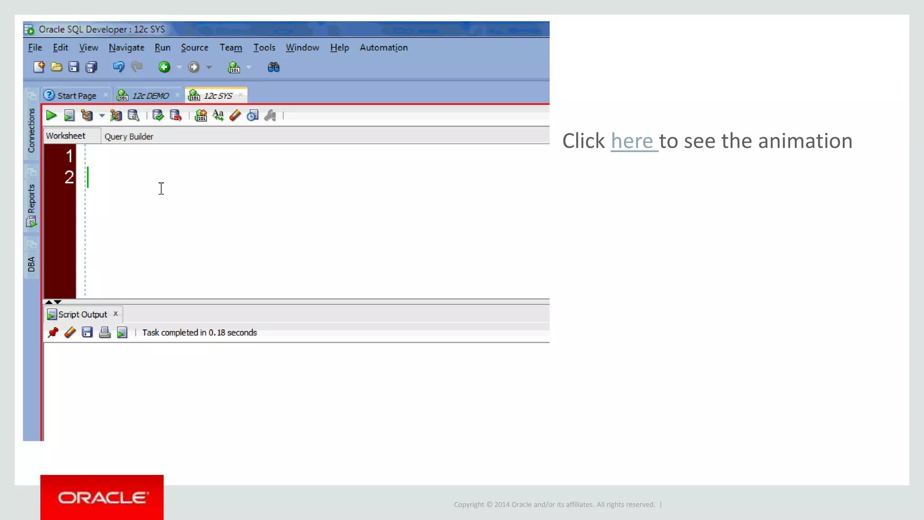Expand the forward navigation history dropdown arrow
924x520 pixels.
[x=209, y=67]
